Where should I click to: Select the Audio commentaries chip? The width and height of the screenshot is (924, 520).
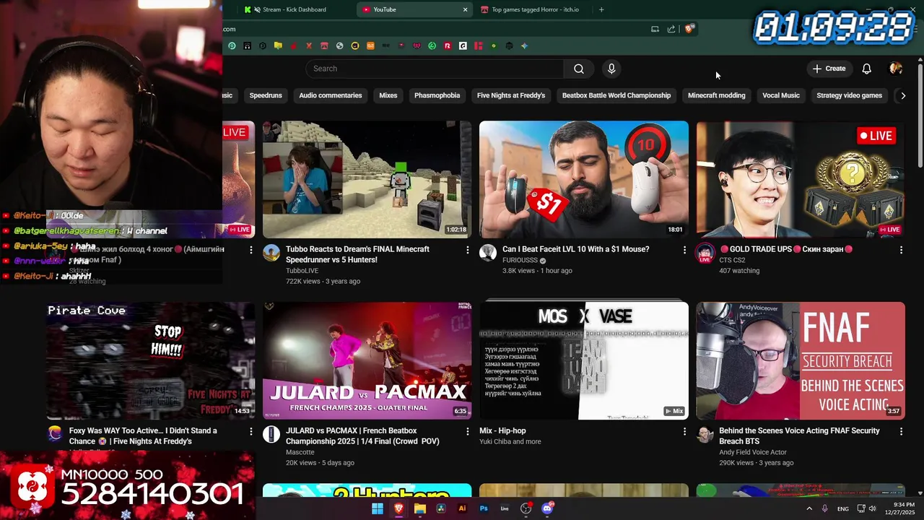(x=331, y=95)
